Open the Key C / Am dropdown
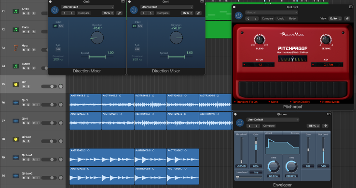The width and height of the screenshot is (356, 188). 327,65
